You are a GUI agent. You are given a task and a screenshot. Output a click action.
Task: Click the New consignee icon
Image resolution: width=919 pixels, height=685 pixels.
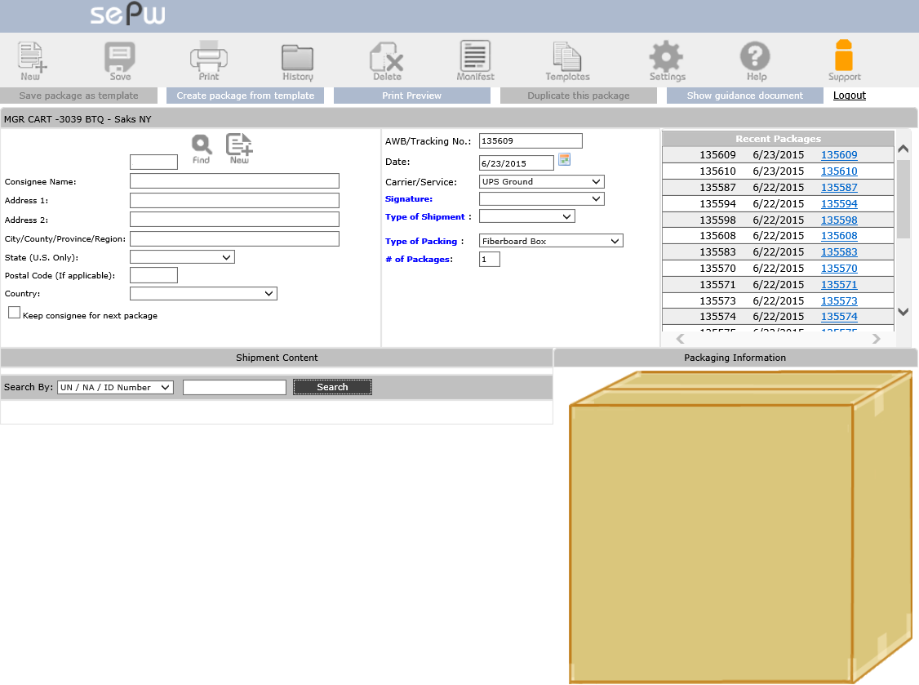point(239,149)
